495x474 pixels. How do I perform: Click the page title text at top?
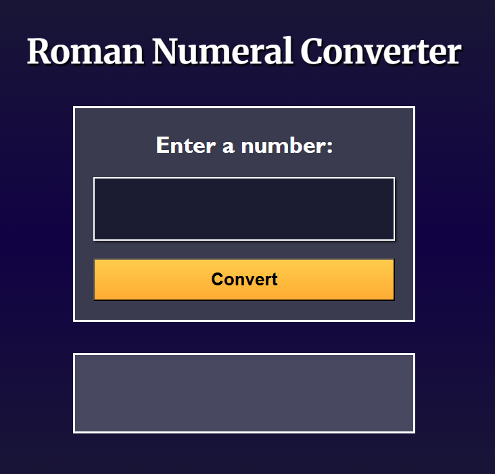coord(244,51)
